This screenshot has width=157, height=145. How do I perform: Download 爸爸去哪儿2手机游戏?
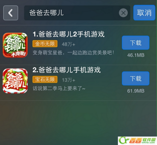pyautogui.click(x=136, y=43)
